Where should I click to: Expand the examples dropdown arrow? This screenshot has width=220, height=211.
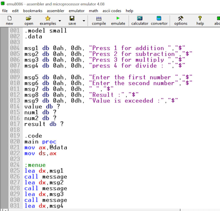pos(60,21)
